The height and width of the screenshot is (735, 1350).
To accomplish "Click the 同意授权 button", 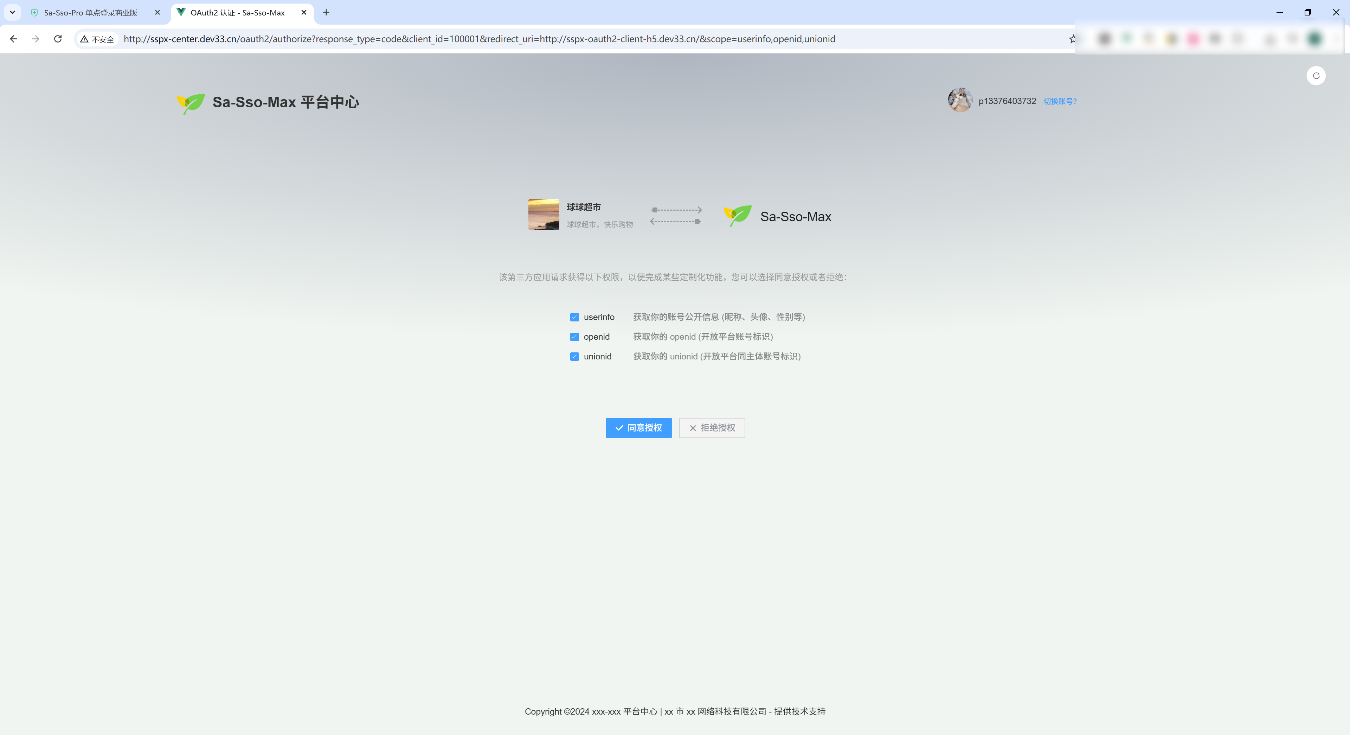I will (638, 428).
